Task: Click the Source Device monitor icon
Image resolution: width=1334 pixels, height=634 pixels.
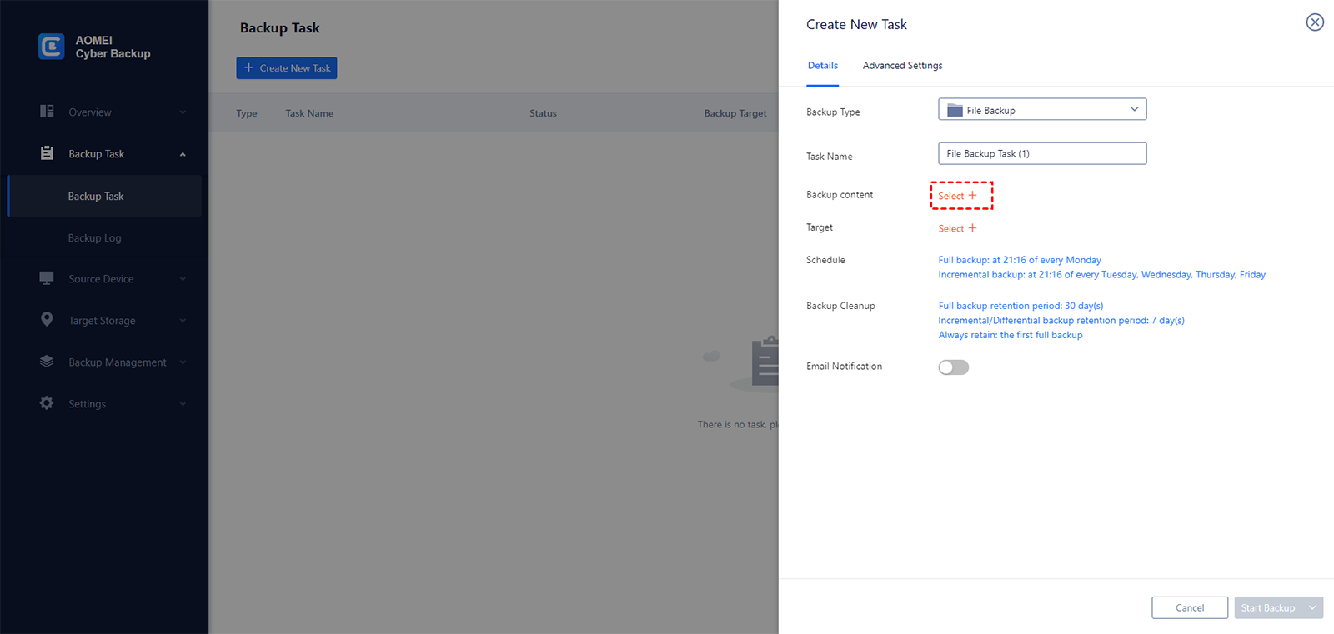Action: tap(47, 278)
